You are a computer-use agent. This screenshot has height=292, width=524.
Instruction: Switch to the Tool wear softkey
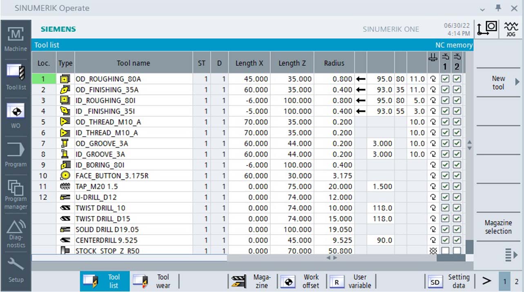coord(154,281)
